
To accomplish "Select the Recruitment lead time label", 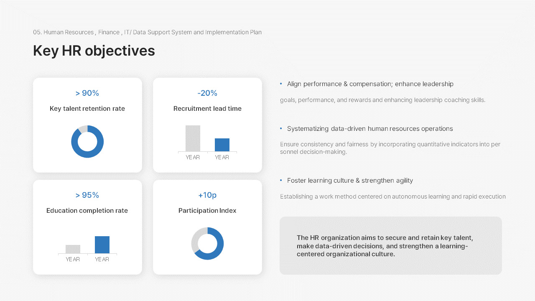I will coord(207,109).
